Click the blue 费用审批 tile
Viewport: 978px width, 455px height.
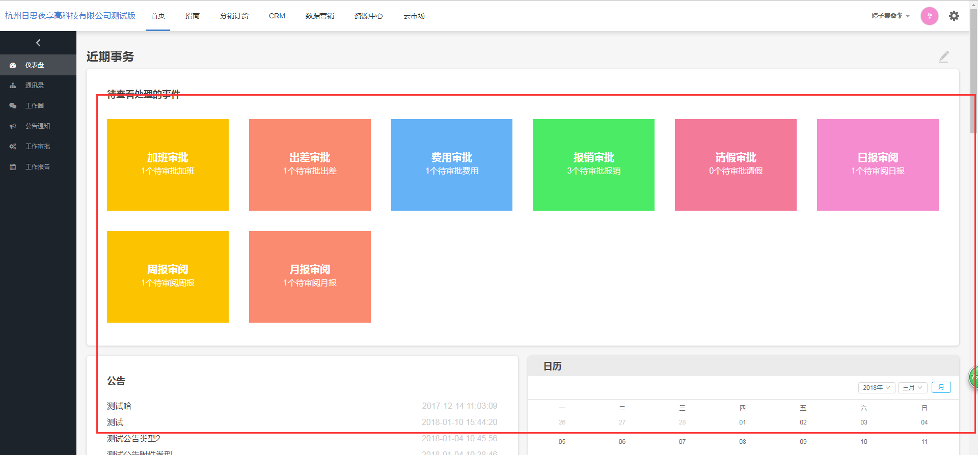coord(451,164)
